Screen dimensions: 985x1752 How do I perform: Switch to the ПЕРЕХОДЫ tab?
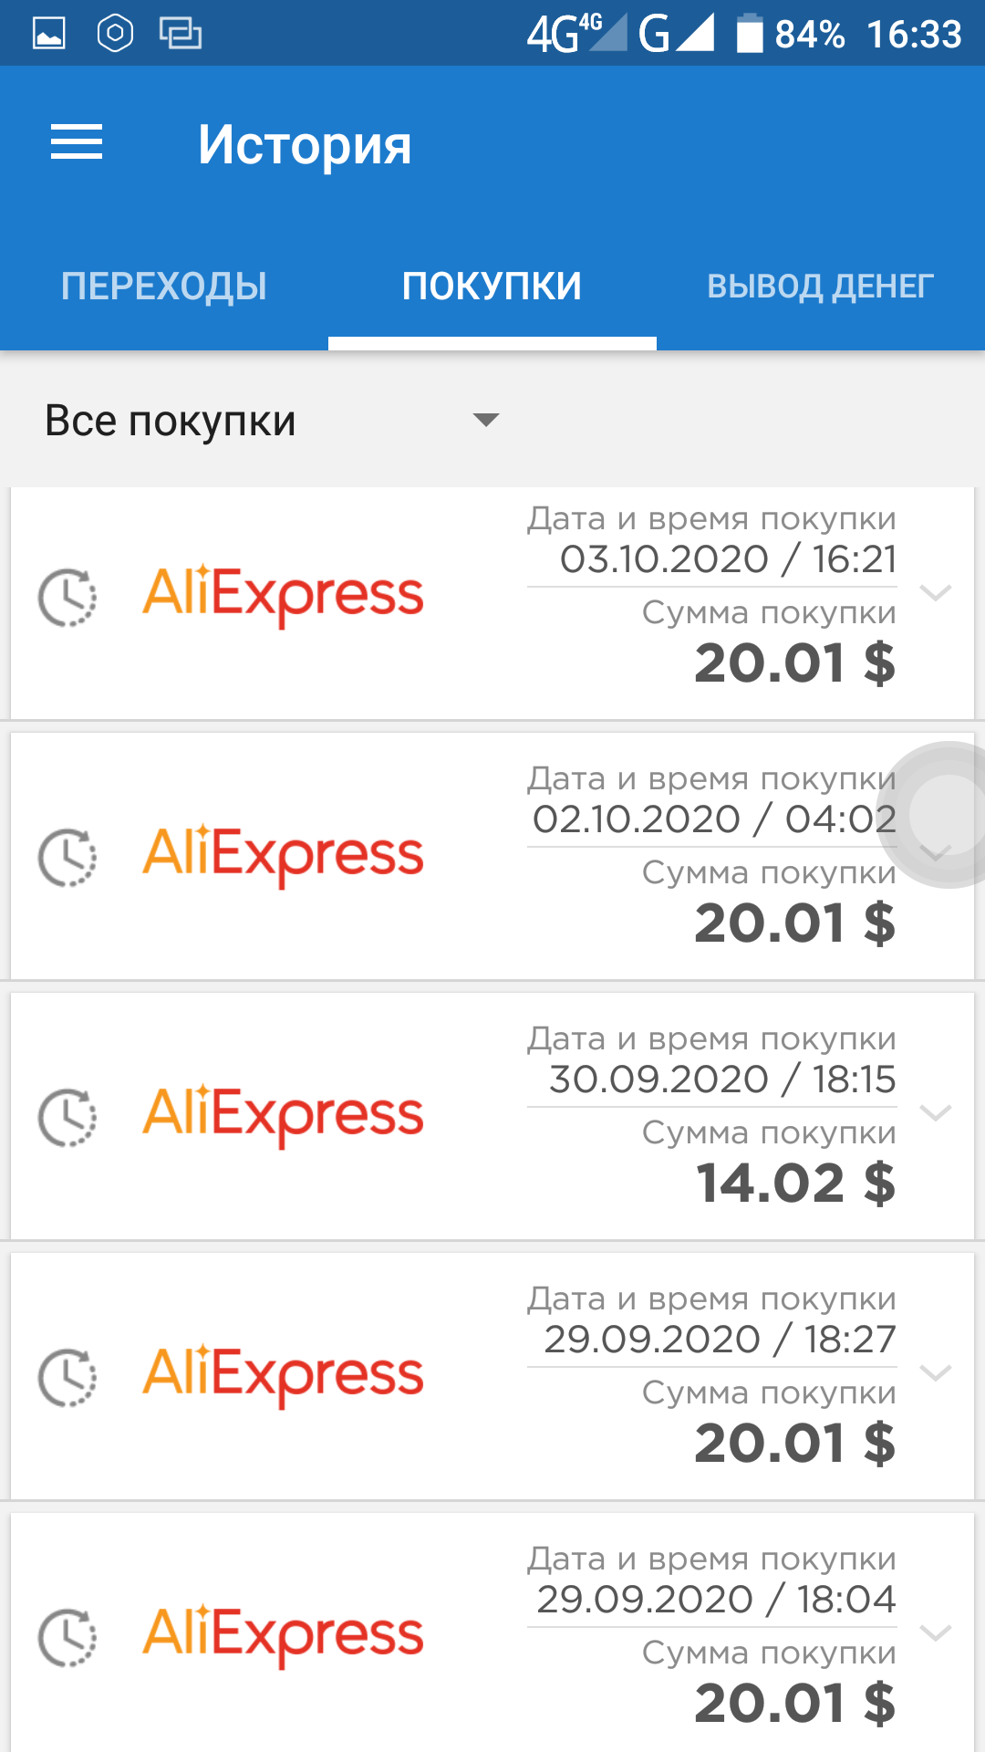164,287
